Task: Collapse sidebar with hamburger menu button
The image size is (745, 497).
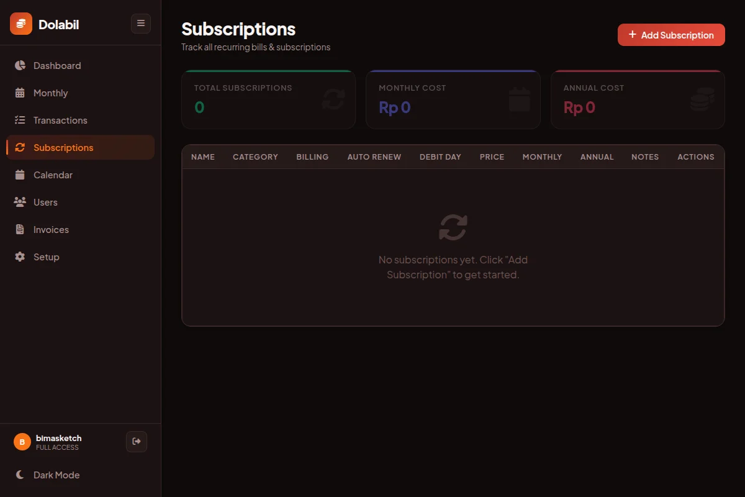Action: [141, 24]
